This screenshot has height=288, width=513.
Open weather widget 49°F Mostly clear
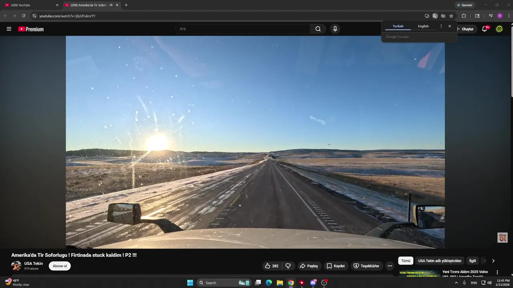tap(17, 282)
